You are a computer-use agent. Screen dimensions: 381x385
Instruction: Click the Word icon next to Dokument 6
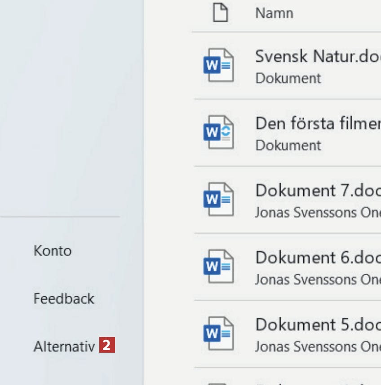coord(218,267)
